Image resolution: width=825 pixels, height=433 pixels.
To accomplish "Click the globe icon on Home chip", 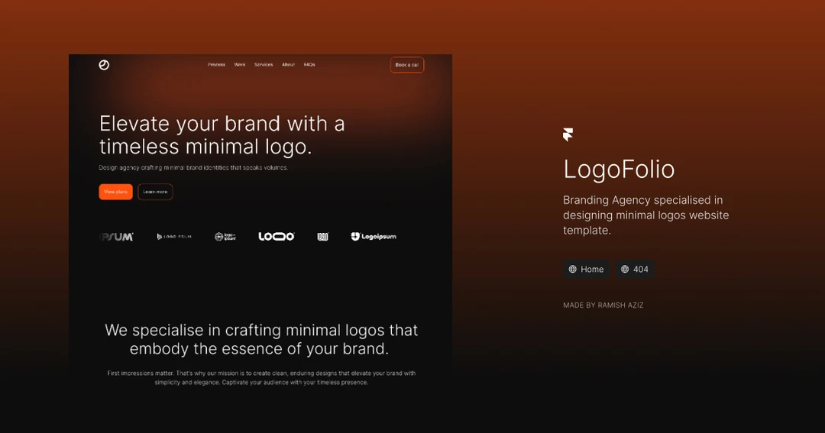I will [572, 269].
